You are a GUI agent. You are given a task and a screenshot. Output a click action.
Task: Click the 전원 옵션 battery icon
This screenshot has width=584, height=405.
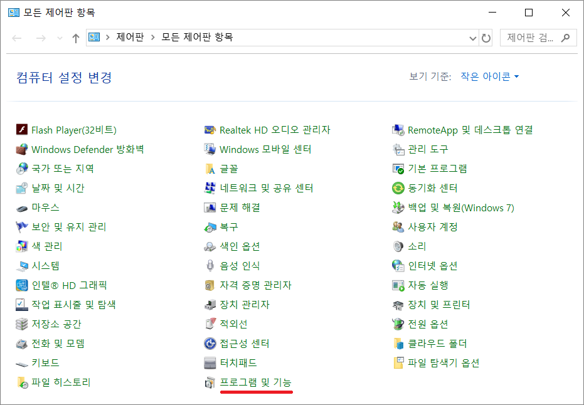[x=398, y=324]
